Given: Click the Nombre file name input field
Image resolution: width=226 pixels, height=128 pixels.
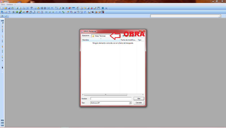Looking at the screenshot, I should click(111, 99).
